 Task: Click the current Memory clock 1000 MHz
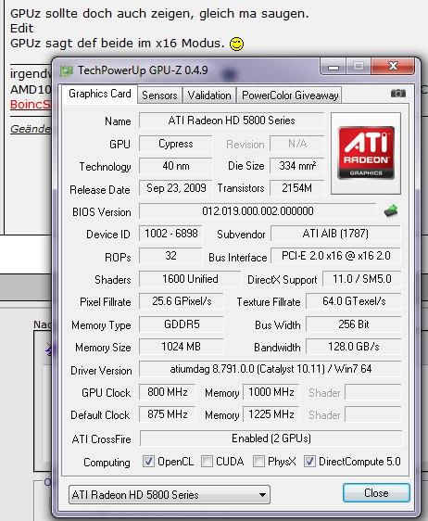271,392
